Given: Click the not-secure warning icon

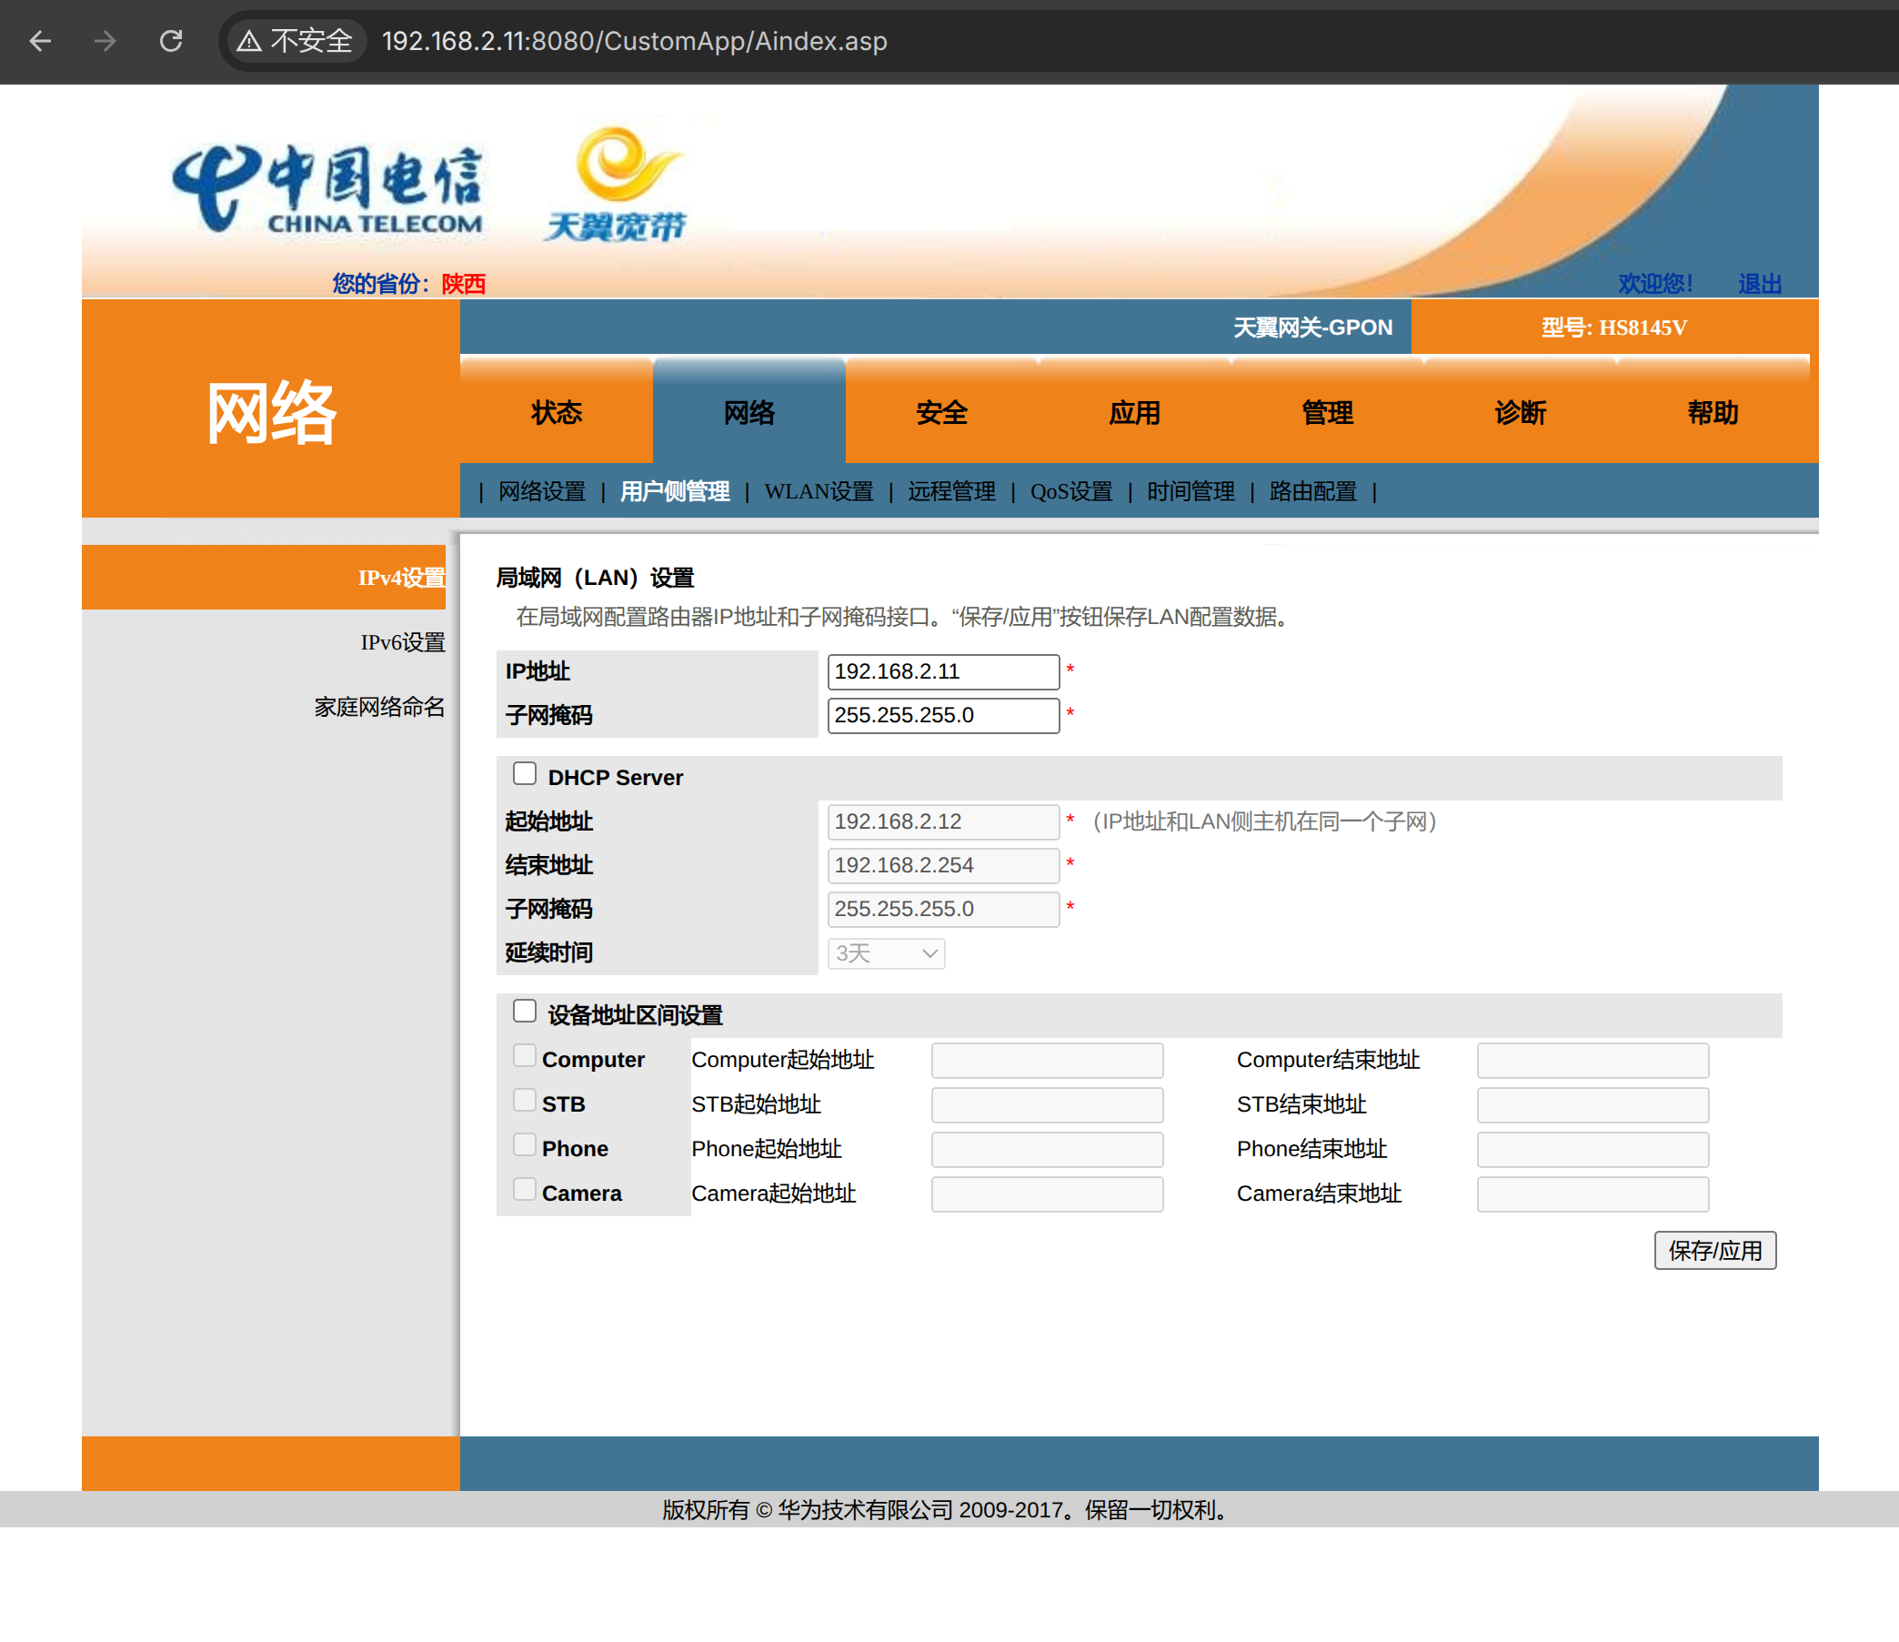Looking at the screenshot, I should [x=249, y=41].
